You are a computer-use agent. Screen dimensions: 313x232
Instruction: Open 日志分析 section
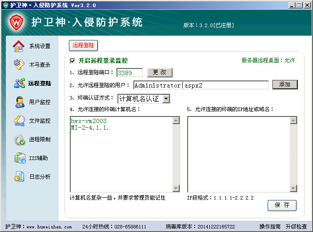click(x=40, y=177)
